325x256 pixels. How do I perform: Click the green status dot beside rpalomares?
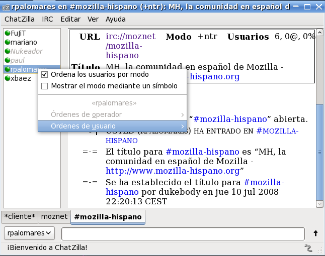[8, 69]
